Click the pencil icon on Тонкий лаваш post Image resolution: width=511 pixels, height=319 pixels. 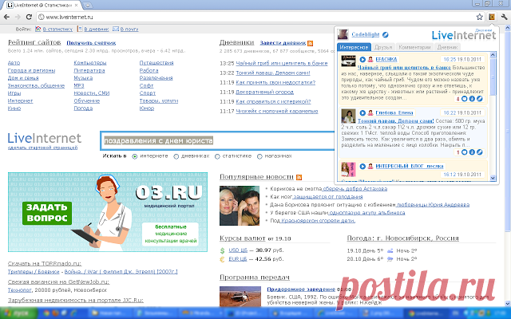[x=479, y=152]
